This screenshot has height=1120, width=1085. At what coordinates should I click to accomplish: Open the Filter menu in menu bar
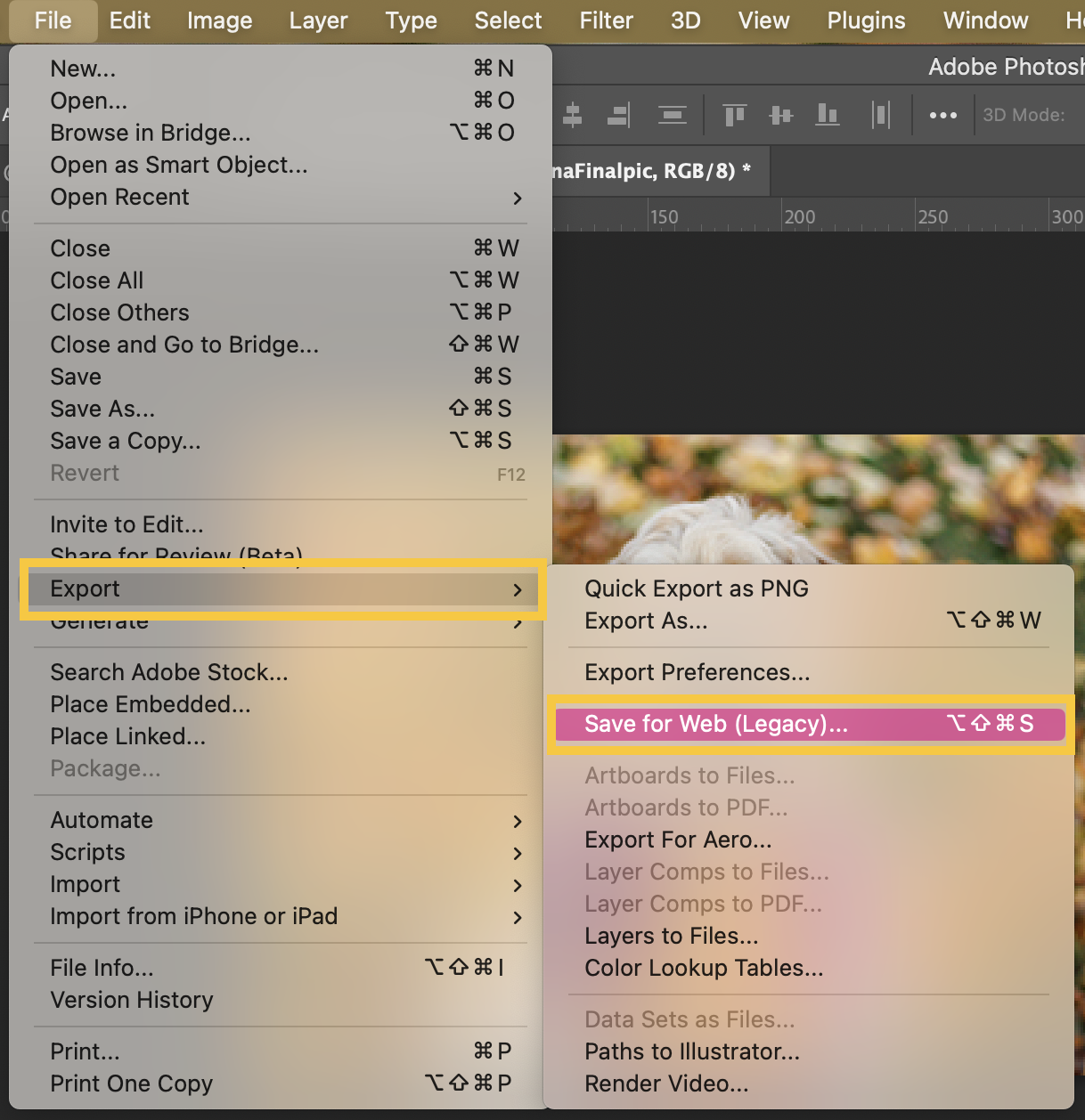606,20
